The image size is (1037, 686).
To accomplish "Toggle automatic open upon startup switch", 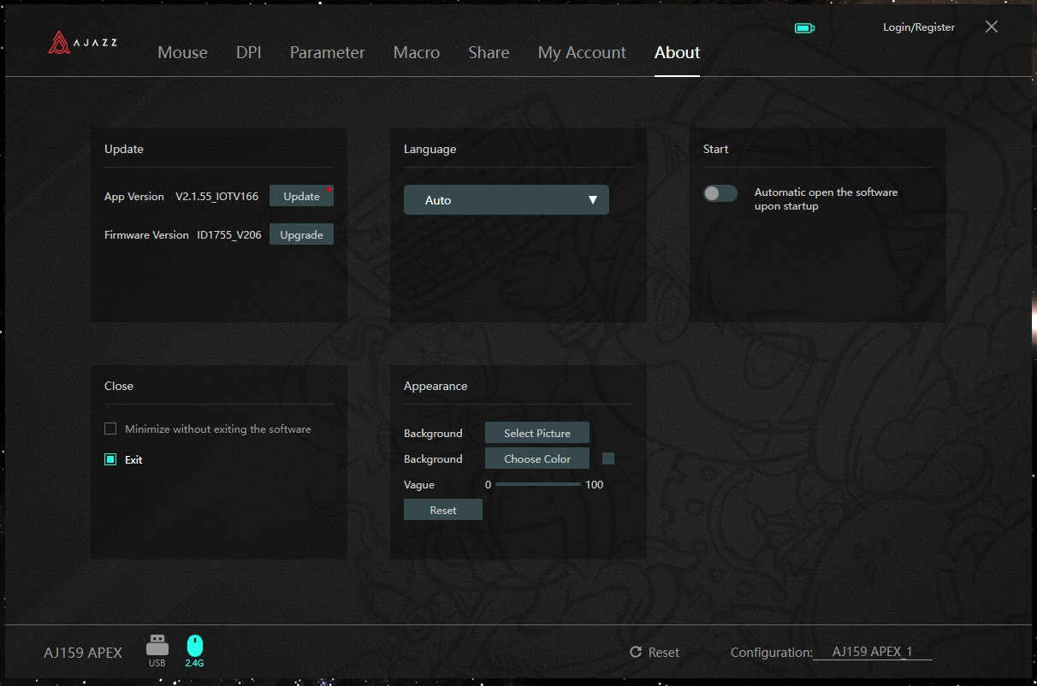I will pyautogui.click(x=720, y=193).
